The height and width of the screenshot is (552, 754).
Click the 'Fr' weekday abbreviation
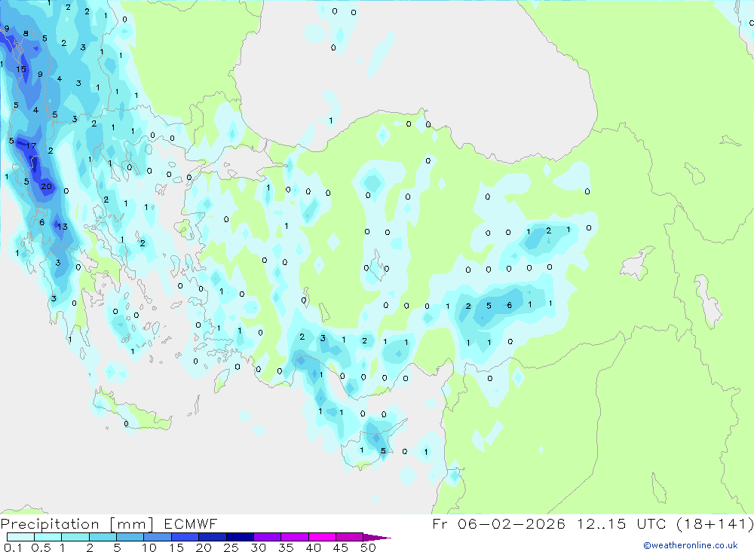coord(440,523)
